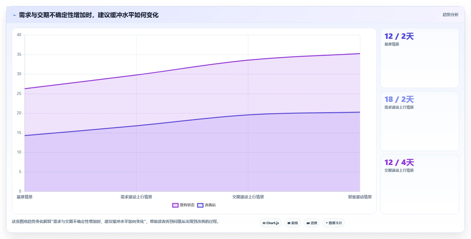This screenshot has height=239, width=471.
Task: Click the Chart.js tag
Action: [271, 223]
